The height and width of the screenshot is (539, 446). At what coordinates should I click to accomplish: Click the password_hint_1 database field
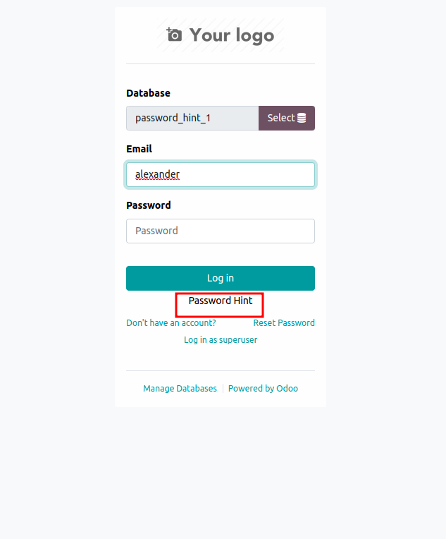(192, 119)
